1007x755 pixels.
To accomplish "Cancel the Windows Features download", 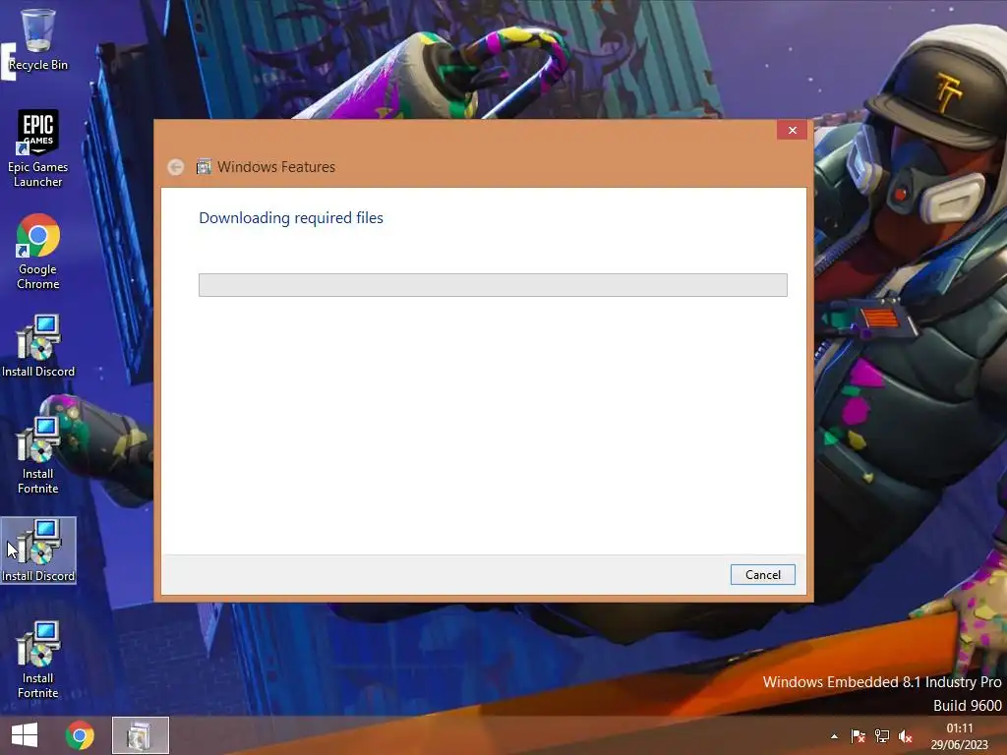I will coord(762,574).
